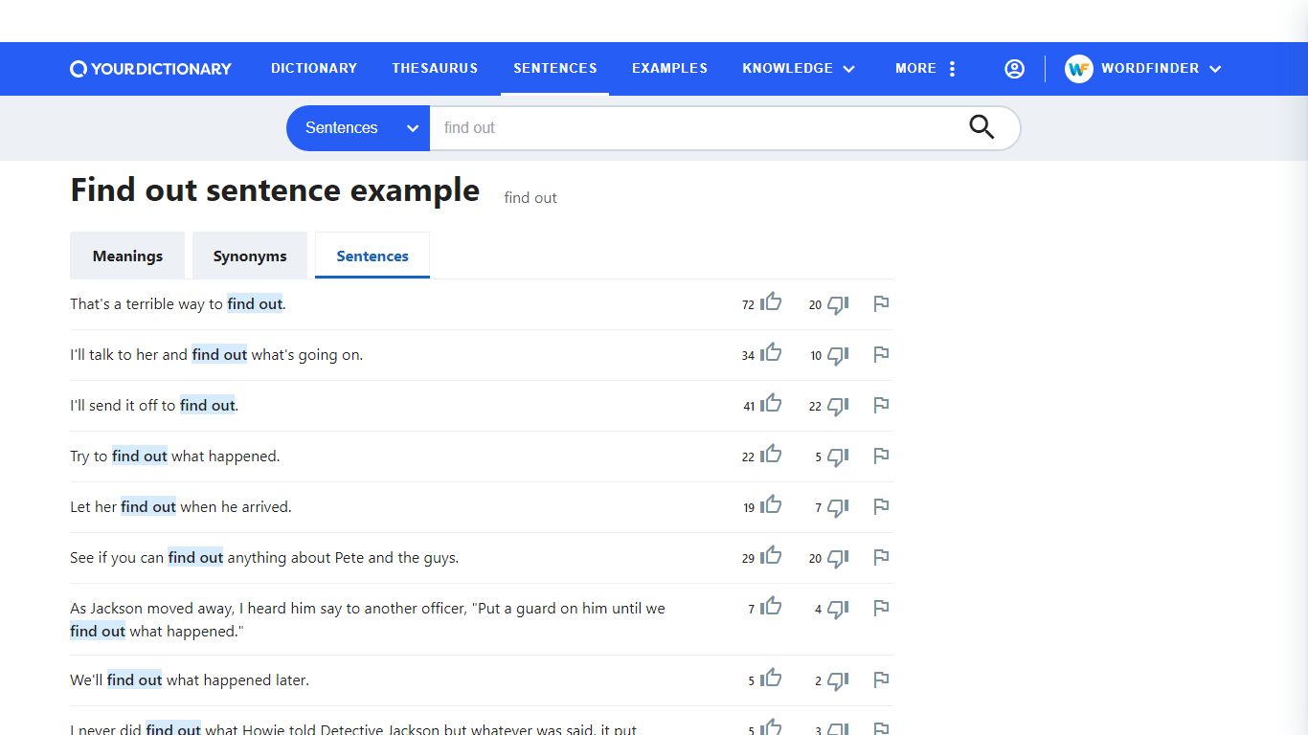Downvote the sentence about Pete and the guys

click(838, 559)
